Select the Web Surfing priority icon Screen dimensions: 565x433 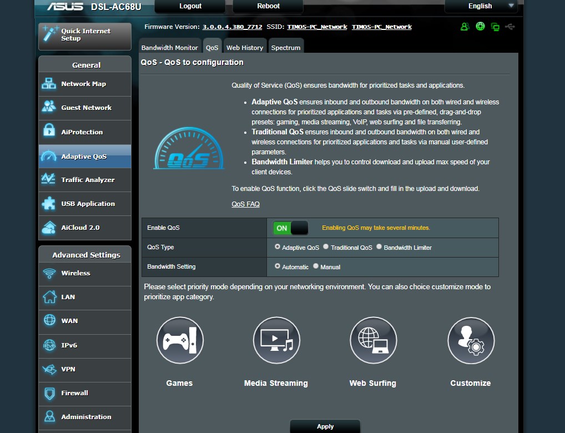click(374, 340)
